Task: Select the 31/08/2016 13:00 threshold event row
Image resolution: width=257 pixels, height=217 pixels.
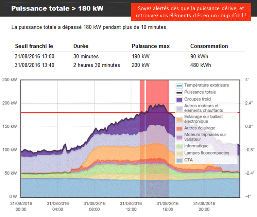Action: click(x=35, y=56)
